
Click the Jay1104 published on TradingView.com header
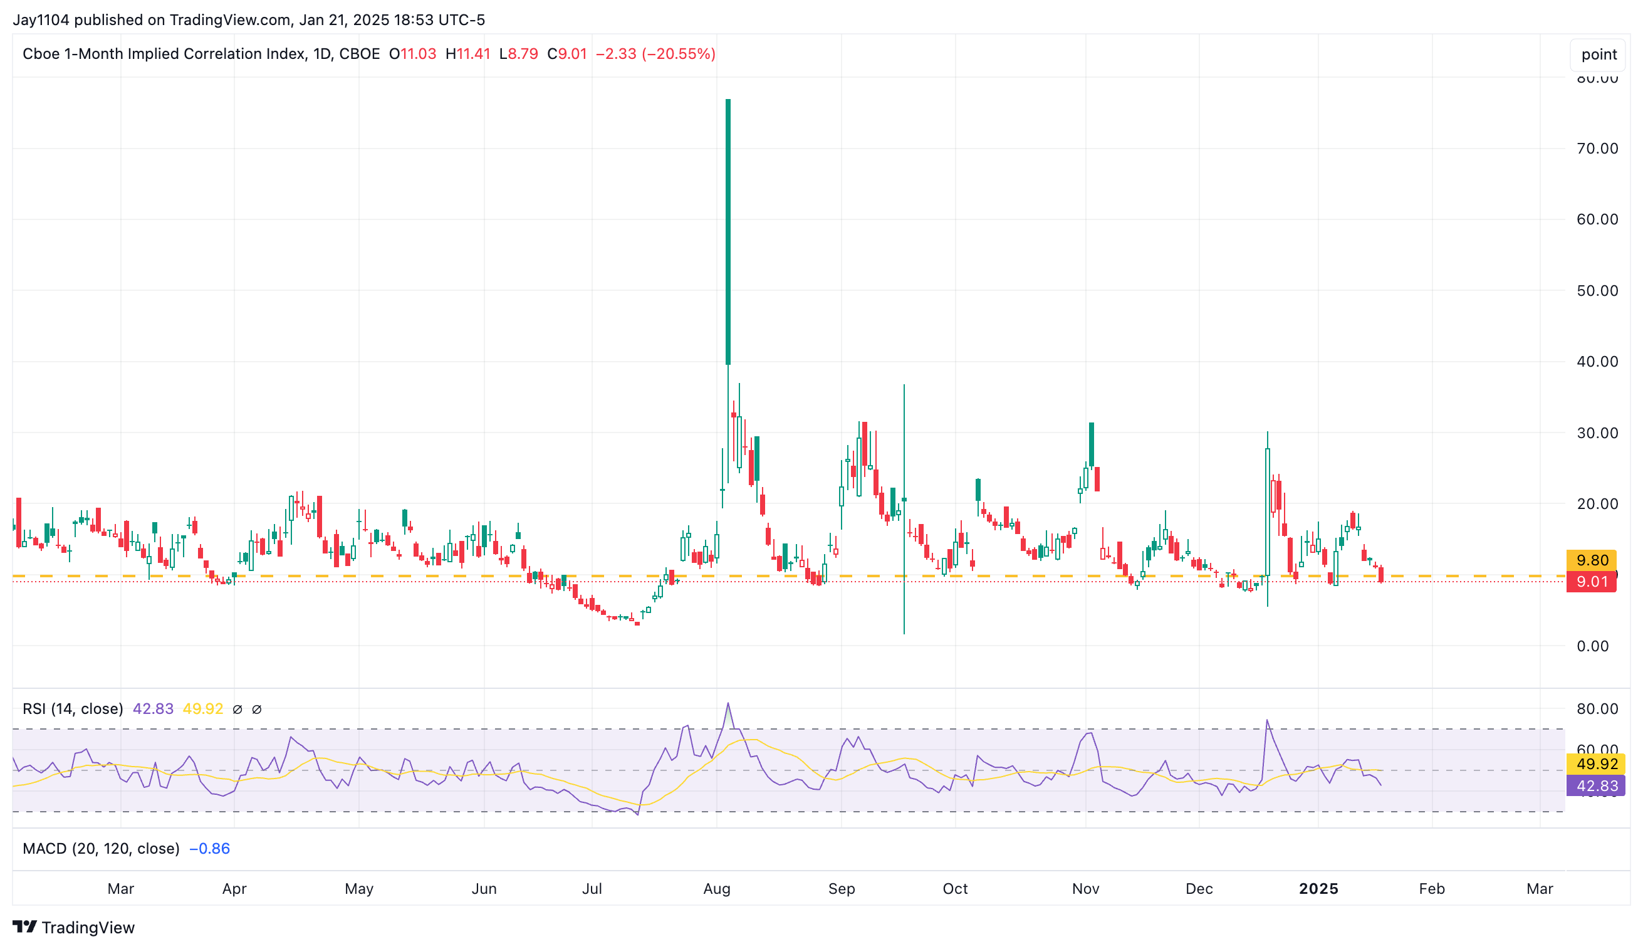[x=249, y=19]
